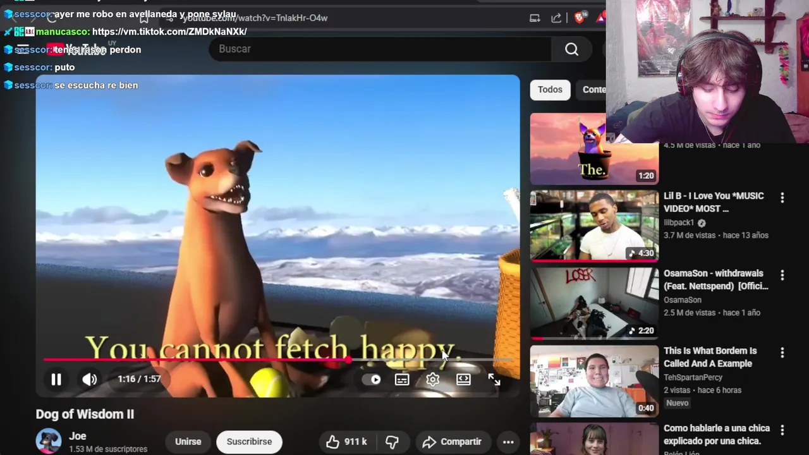Click the OsamaSon - withdrawals video title
The width and height of the screenshot is (809, 455).
pyautogui.click(x=716, y=279)
